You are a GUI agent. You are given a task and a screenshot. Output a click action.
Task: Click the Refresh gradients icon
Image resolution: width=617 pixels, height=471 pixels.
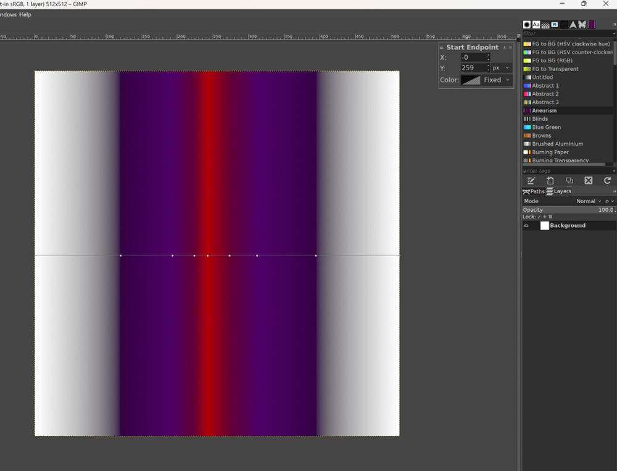click(x=607, y=180)
